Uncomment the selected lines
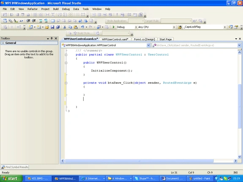Image resolution: width=243 pixels, height=182 pixels. tap(46, 21)
